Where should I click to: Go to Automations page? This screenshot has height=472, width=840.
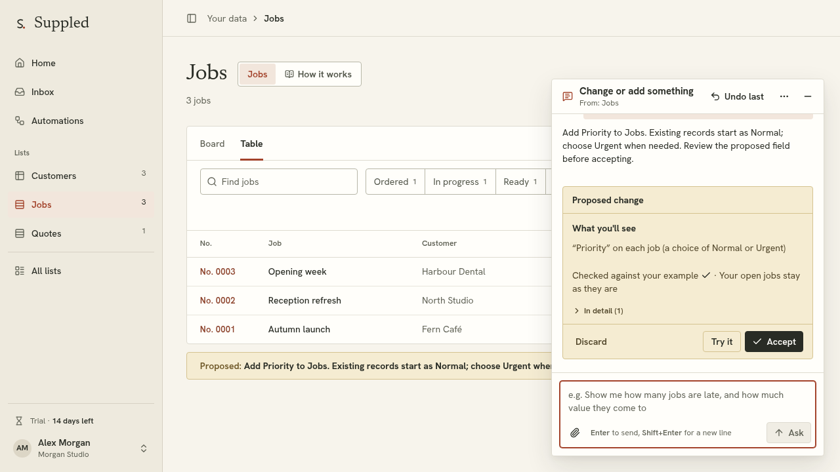tap(81, 121)
